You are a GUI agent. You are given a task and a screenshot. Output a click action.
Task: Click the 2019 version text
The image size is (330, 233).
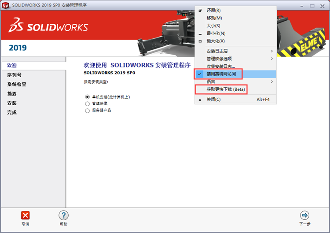18,48
